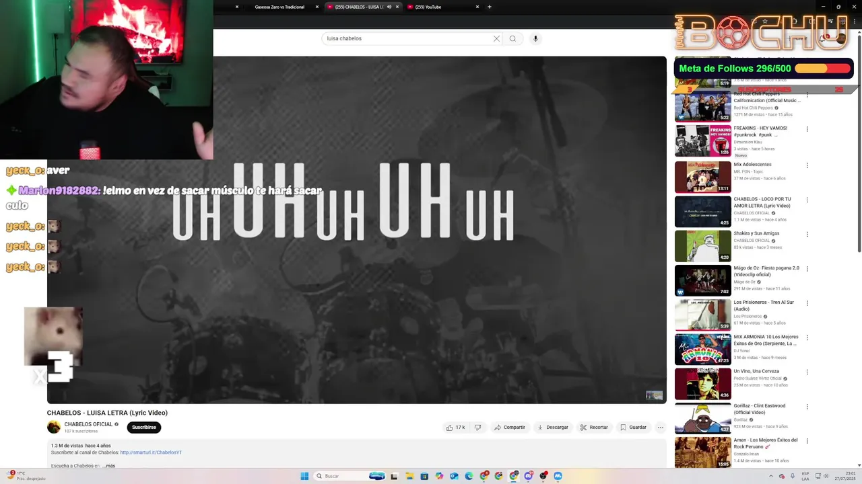
Task: Like the video showing 17 k likes
Action: (x=455, y=428)
